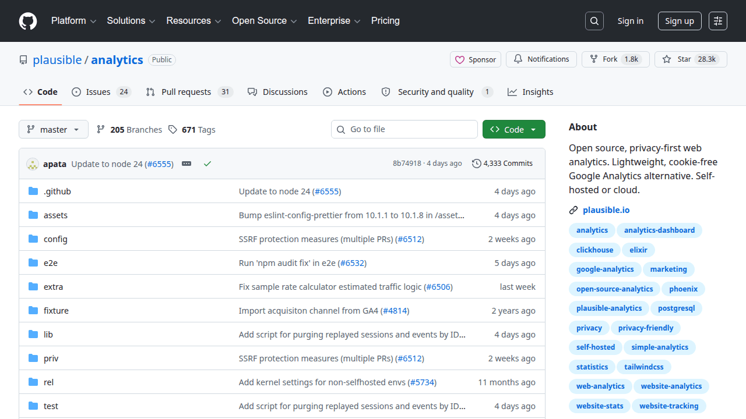The width and height of the screenshot is (746, 419).
Task: Open the .github folder
Action: (x=57, y=191)
